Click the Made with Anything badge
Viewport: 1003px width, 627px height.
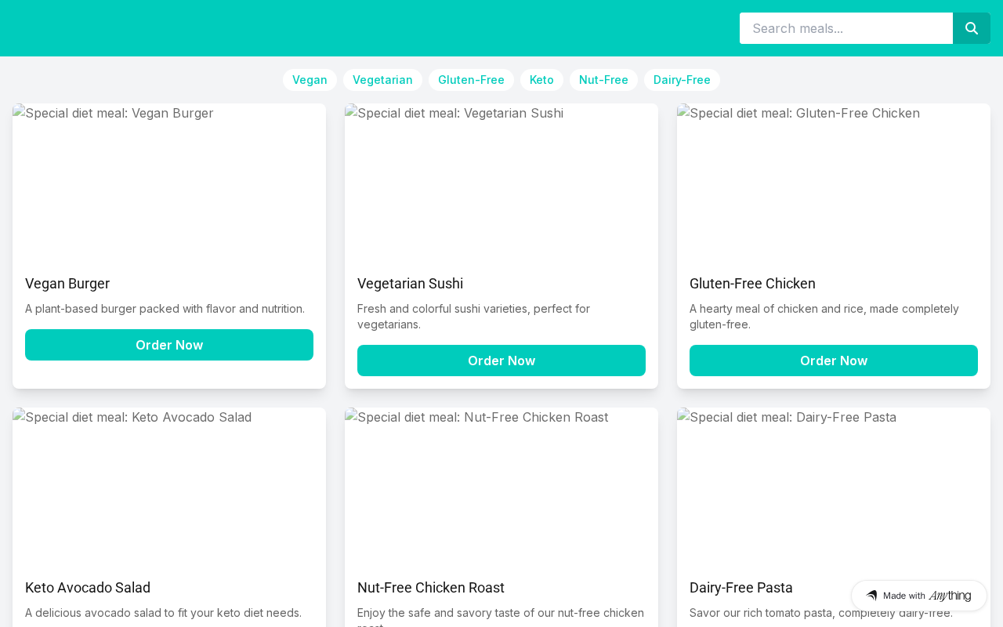click(918, 596)
